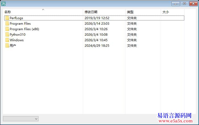199x125 pixels.
Task: Select the Windows folder name
Action: pyautogui.click(x=17, y=40)
